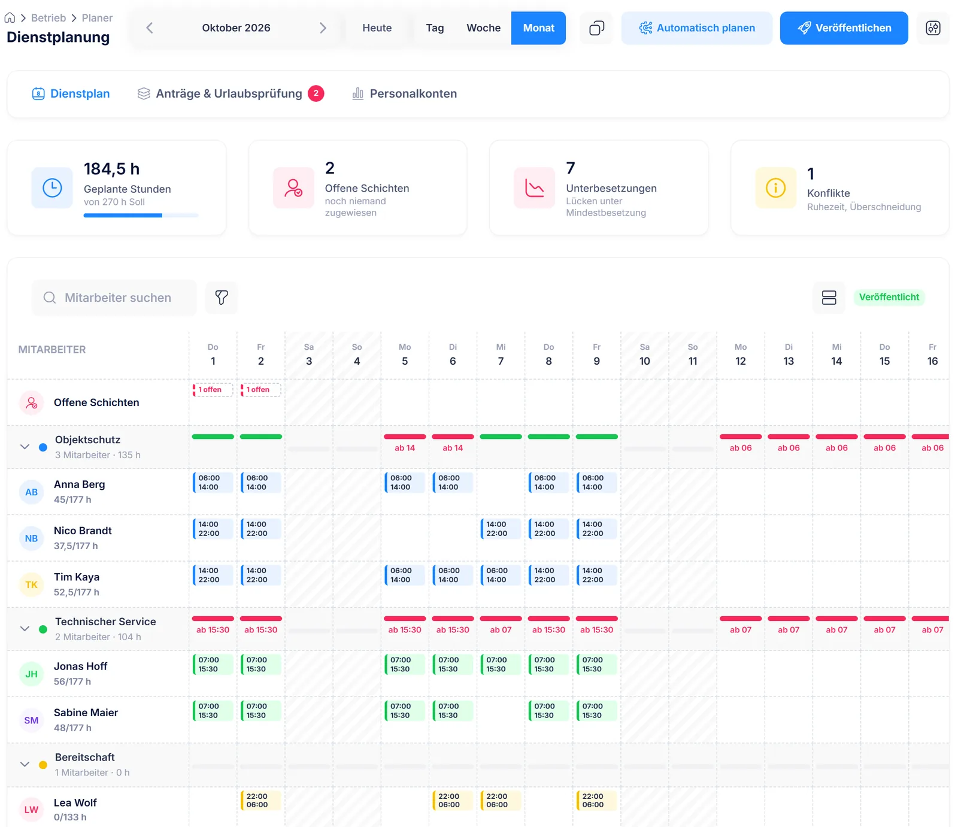Click the copy schedule icon button

coord(596,28)
